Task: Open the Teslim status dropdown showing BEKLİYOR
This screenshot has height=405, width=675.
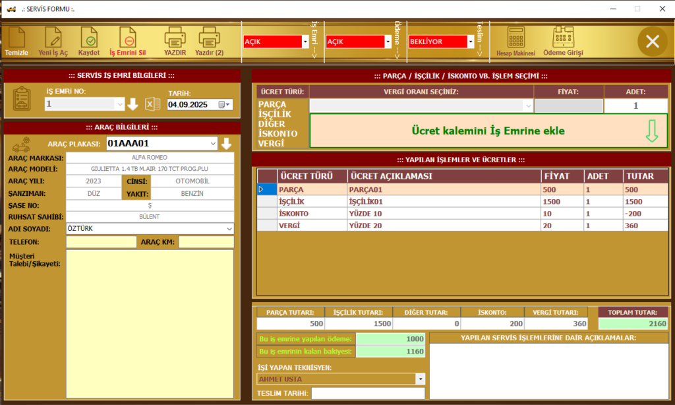Action: coord(470,42)
